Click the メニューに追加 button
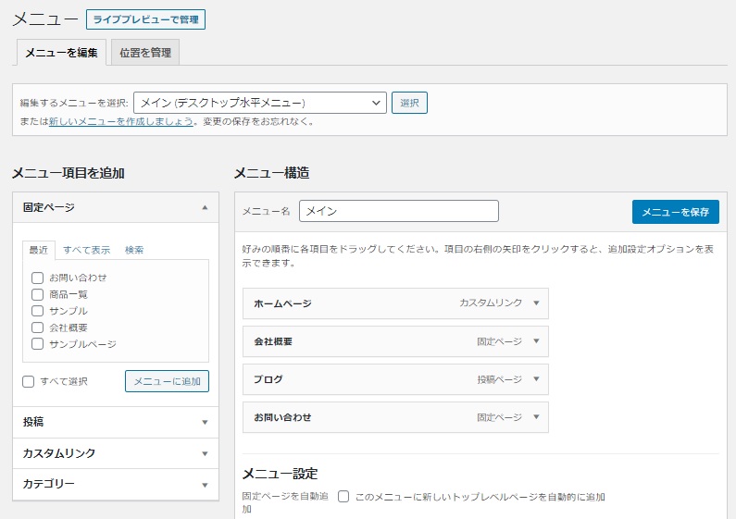This screenshot has height=519, width=736. (167, 381)
